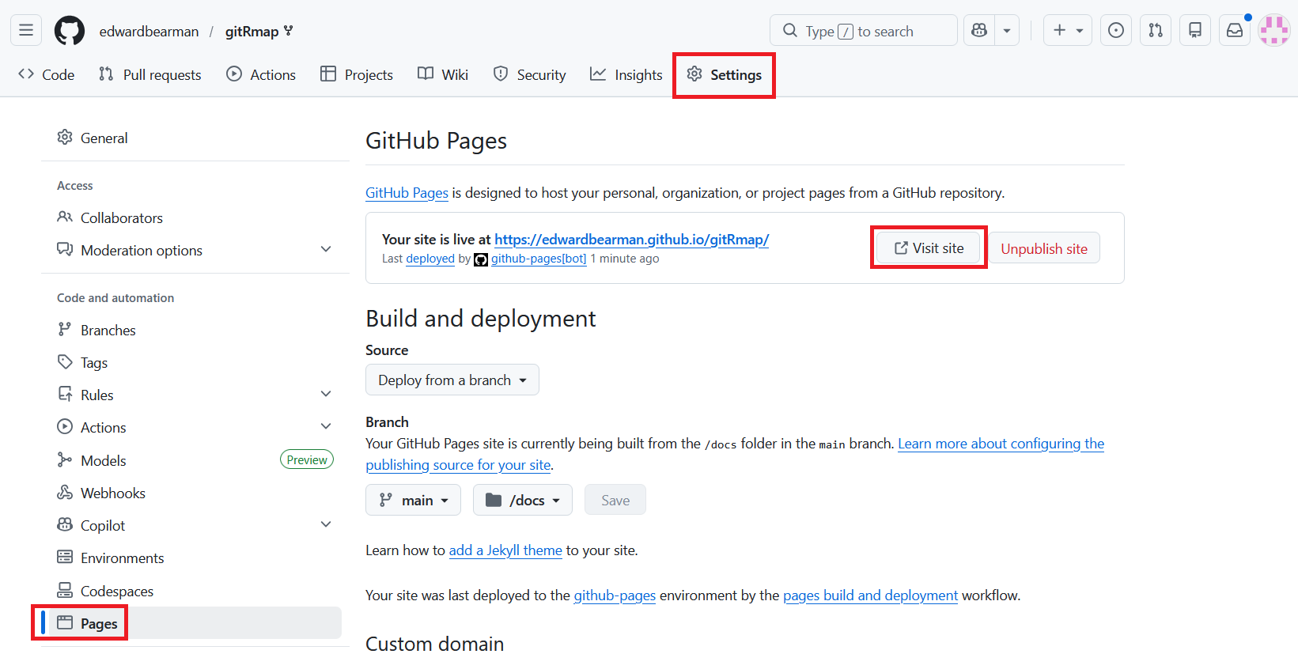The image size is (1298, 654).
Task: Open the notifications inbox icon
Action: [x=1234, y=31]
